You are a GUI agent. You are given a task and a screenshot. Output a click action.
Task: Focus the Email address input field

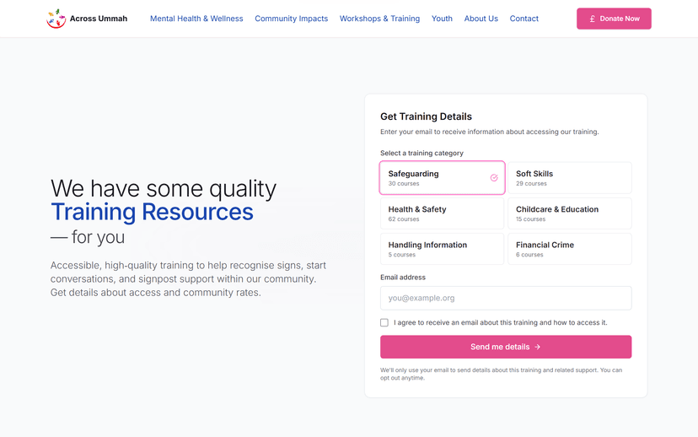pos(505,298)
